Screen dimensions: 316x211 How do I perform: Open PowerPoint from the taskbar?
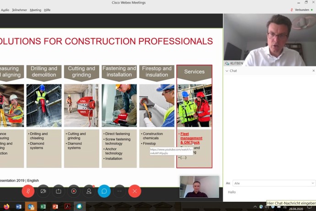point(55,207)
